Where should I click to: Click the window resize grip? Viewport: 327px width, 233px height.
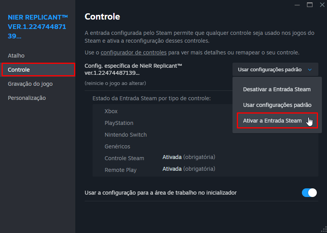coord(324,230)
